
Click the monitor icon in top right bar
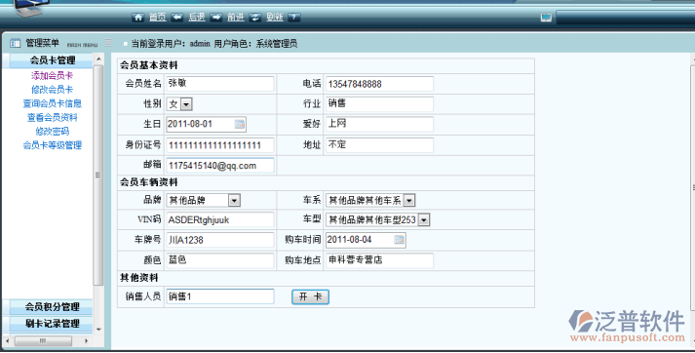546,18
